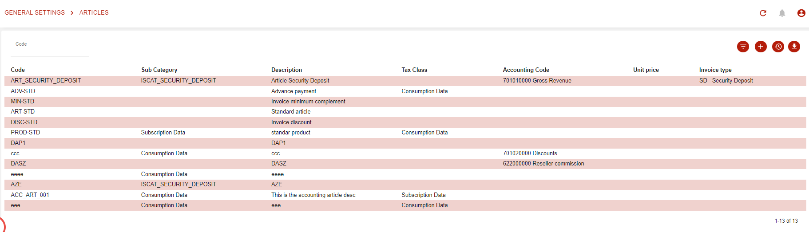Sort by the Accounting Code column header
The image size is (809, 232).
pyautogui.click(x=526, y=70)
